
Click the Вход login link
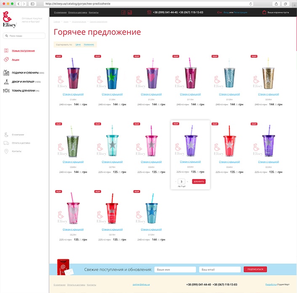point(226,13)
